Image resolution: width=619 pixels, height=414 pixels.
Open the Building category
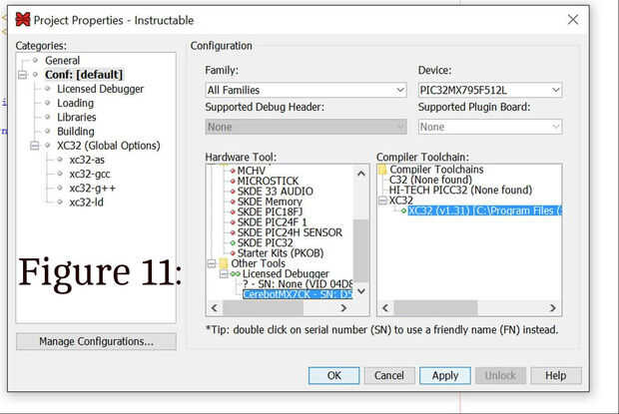[76, 132]
